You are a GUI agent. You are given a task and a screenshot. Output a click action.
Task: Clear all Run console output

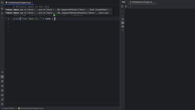pyautogui.click(x=122, y=30)
